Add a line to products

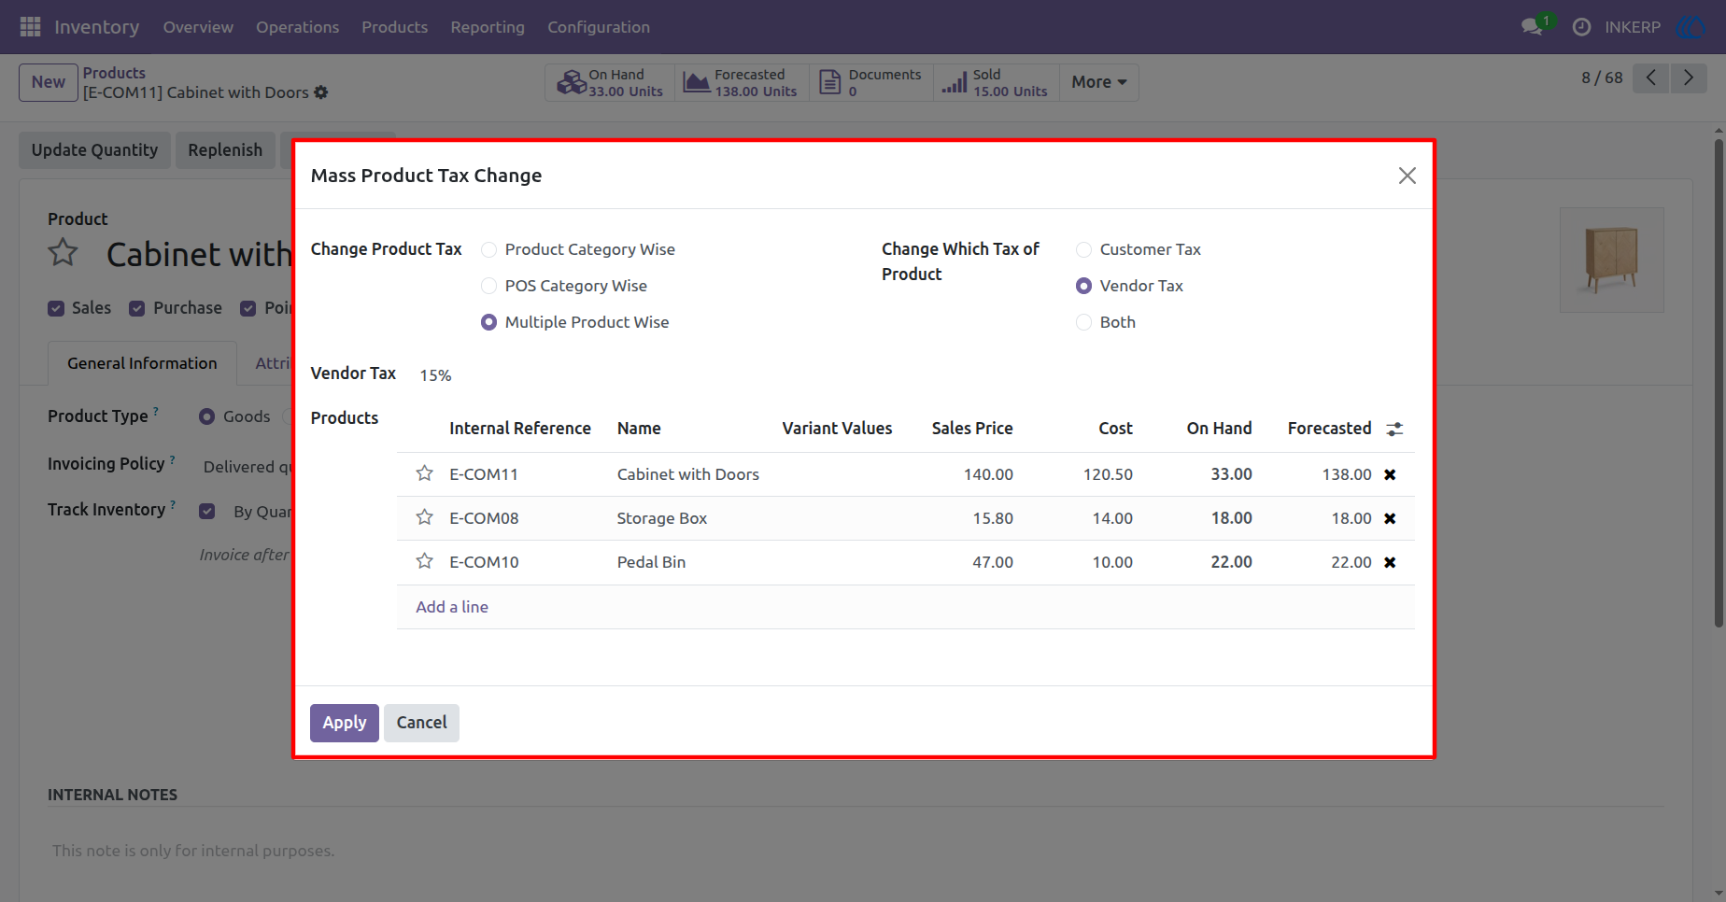click(x=452, y=607)
